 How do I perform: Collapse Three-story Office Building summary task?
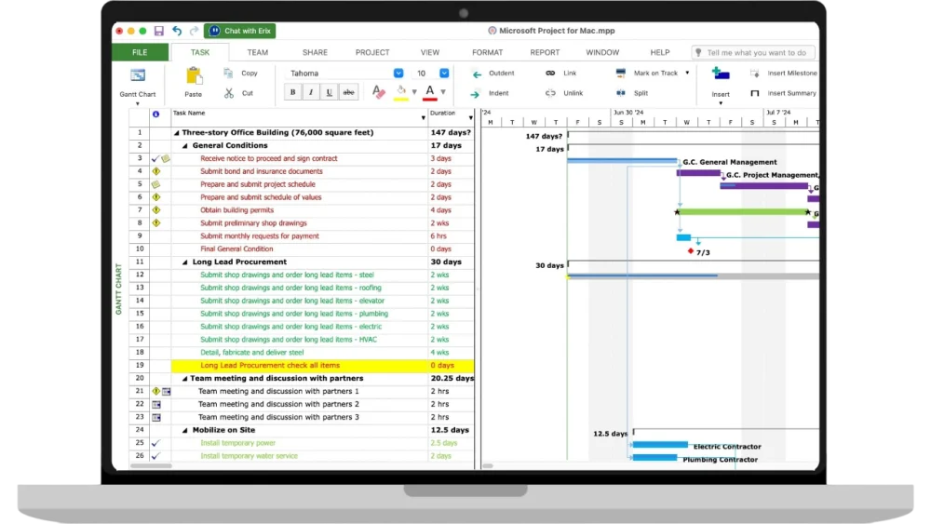pos(176,133)
